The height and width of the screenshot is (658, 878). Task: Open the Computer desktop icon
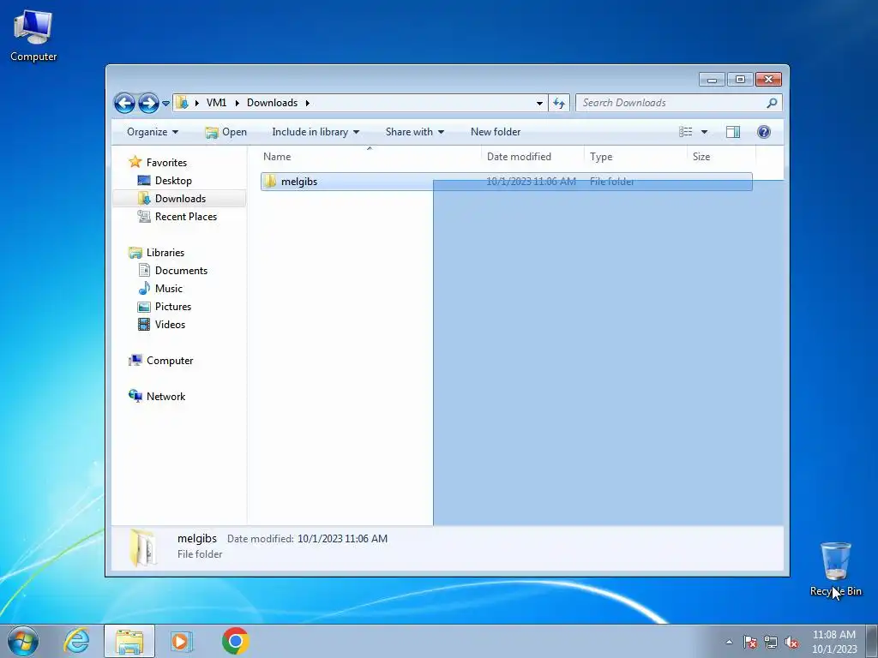[x=33, y=35]
